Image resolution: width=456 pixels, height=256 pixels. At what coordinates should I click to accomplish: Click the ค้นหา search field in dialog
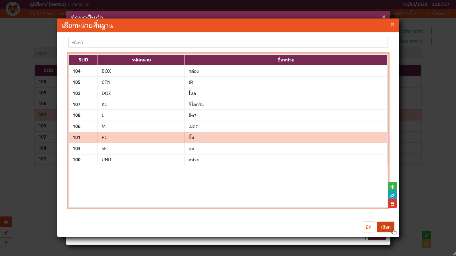click(228, 42)
